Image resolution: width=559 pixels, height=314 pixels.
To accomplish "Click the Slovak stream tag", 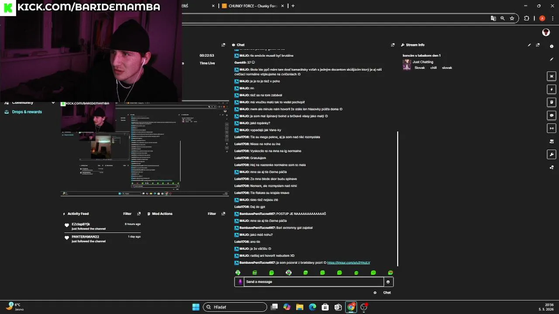I will coord(420,68).
